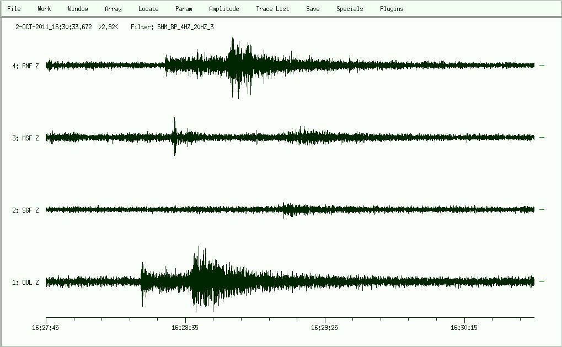The width and height of the screenshot is (562, 347).
Task: Open the Work menu
Action: (x=44, y=9)
